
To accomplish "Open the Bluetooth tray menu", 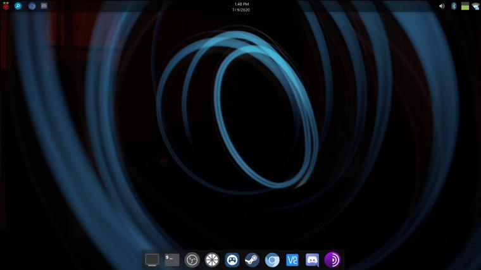I will click(454, 6).
